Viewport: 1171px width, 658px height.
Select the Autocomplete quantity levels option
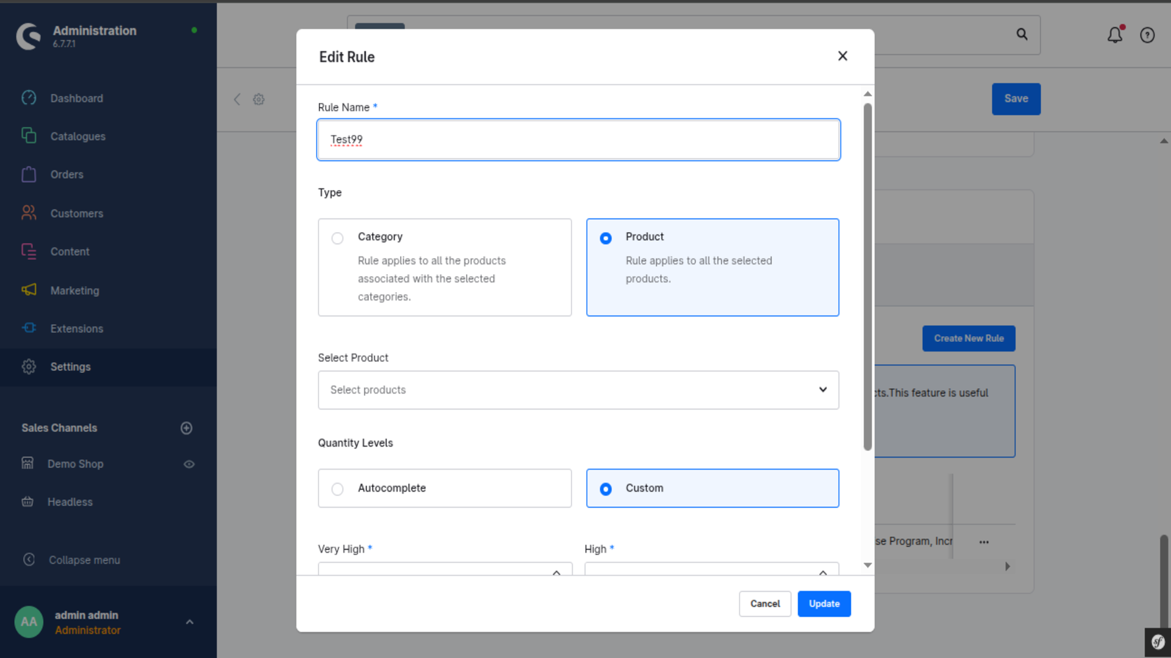pyautogui.click(x=337, y=489)
